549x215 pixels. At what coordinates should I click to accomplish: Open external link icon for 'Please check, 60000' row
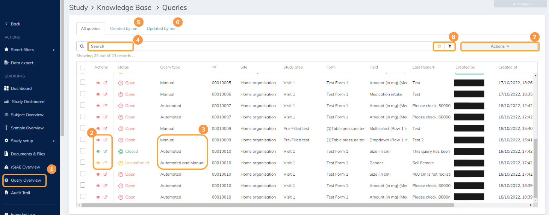point(106,117)
